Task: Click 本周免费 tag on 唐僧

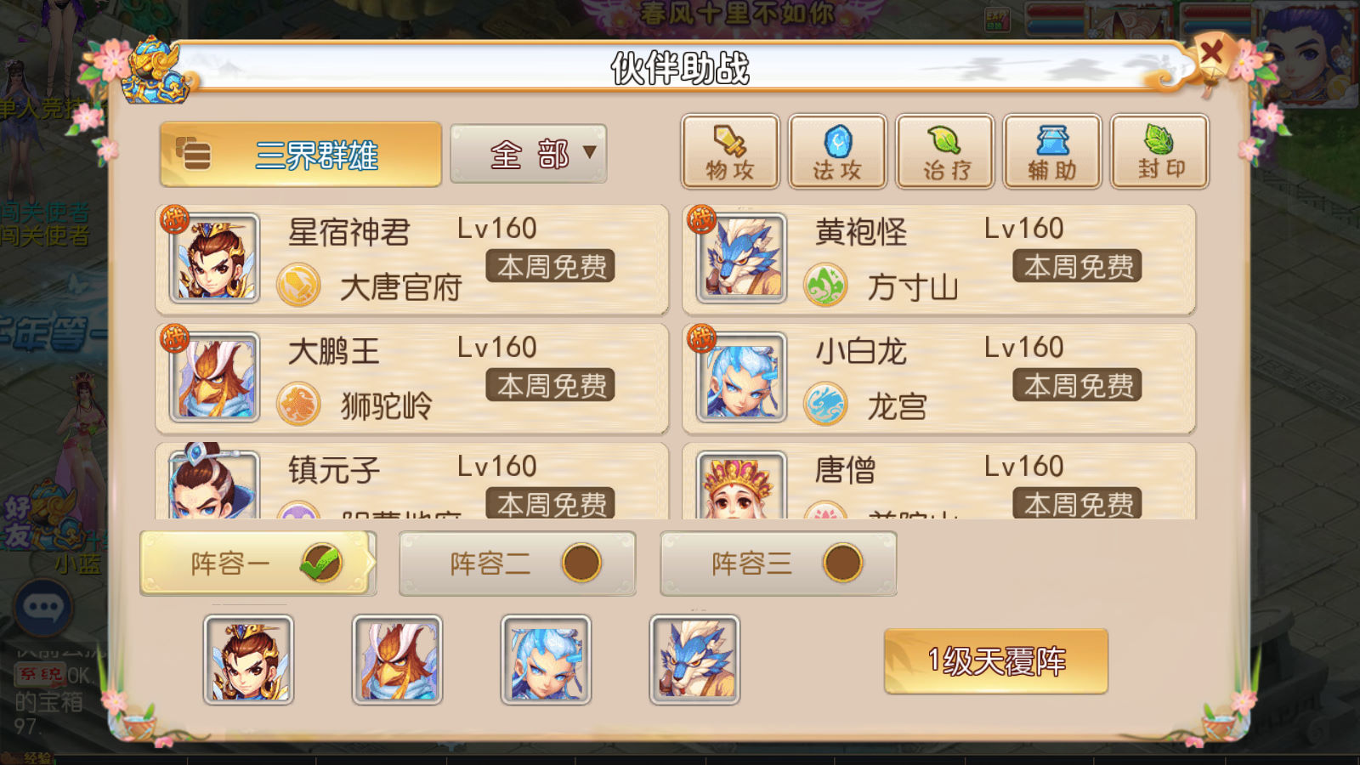Action: [x=1077, y=503]
